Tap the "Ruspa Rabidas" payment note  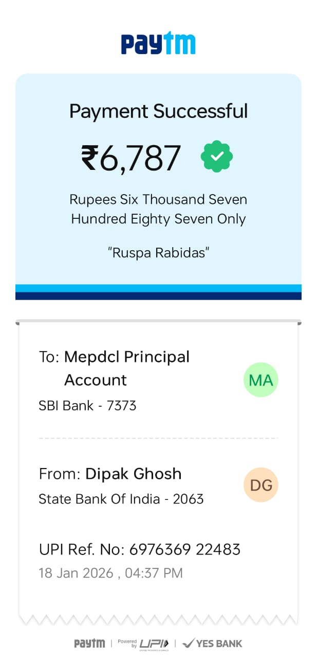[x=158, y=252]
